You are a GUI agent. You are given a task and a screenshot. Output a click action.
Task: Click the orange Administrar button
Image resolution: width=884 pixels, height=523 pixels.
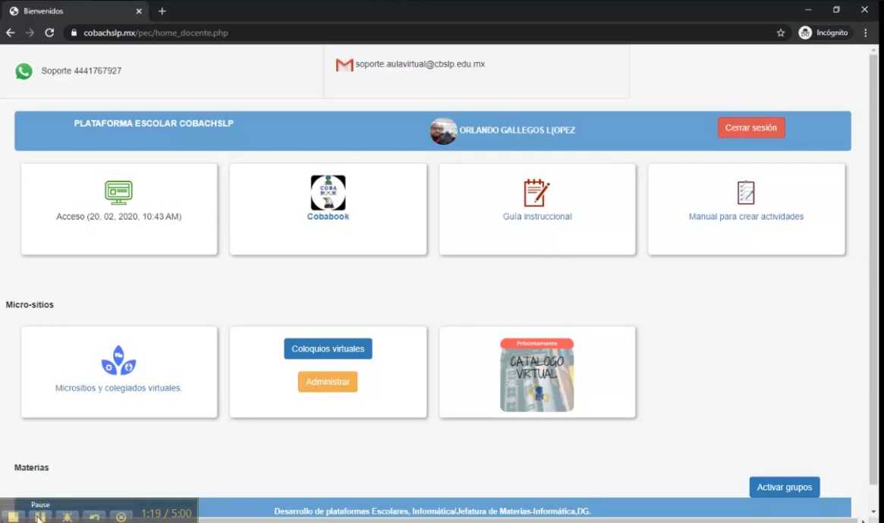coord(328,382)
